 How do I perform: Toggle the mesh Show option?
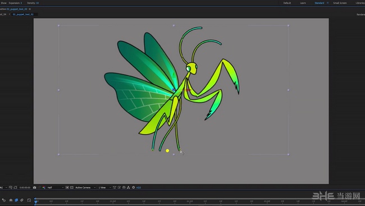pos(3,3)
